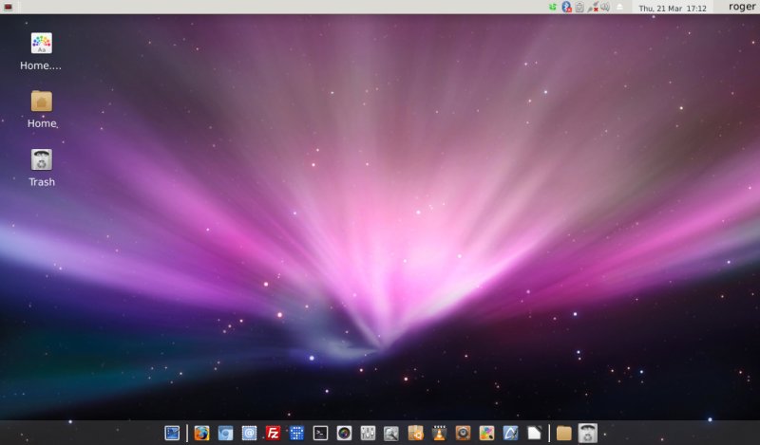This screenshot has height=445, width=760.
Task: Launch Firefox from the dock
Action: (x=201, y=433)
